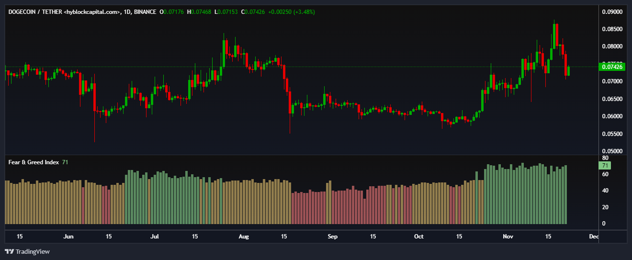Select the 80 label on index scale

(x=605, y=158)
